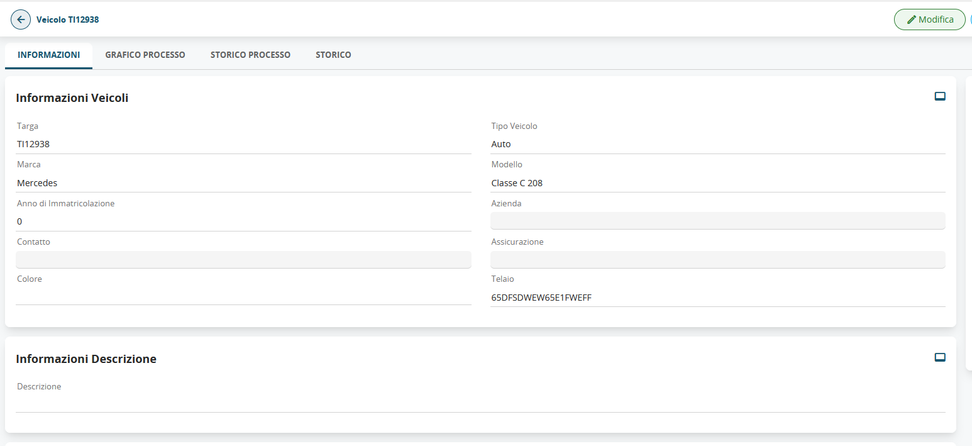Open the Grafico Processo tab
This screenshot has width=972, height=446.
(x=145, y=55)
